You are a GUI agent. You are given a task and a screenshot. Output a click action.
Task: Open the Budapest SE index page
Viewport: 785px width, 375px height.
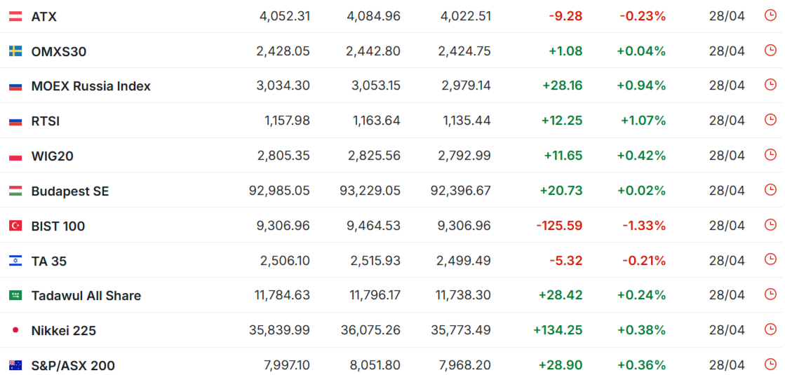(70, 191)
